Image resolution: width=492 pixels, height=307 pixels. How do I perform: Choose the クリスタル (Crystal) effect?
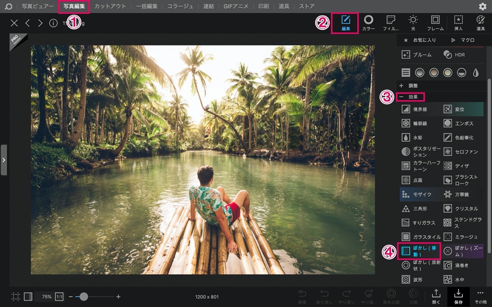coord(461,209)
